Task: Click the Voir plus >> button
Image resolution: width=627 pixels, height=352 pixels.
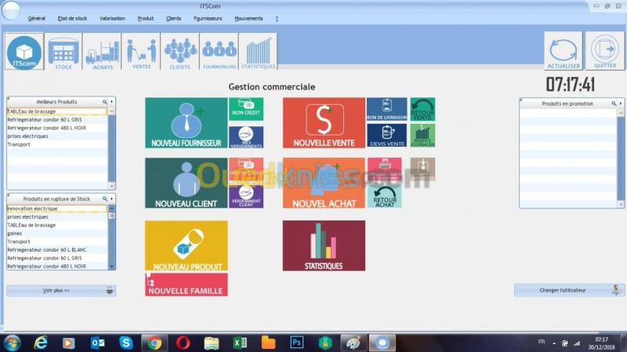Action: [61, 290]
